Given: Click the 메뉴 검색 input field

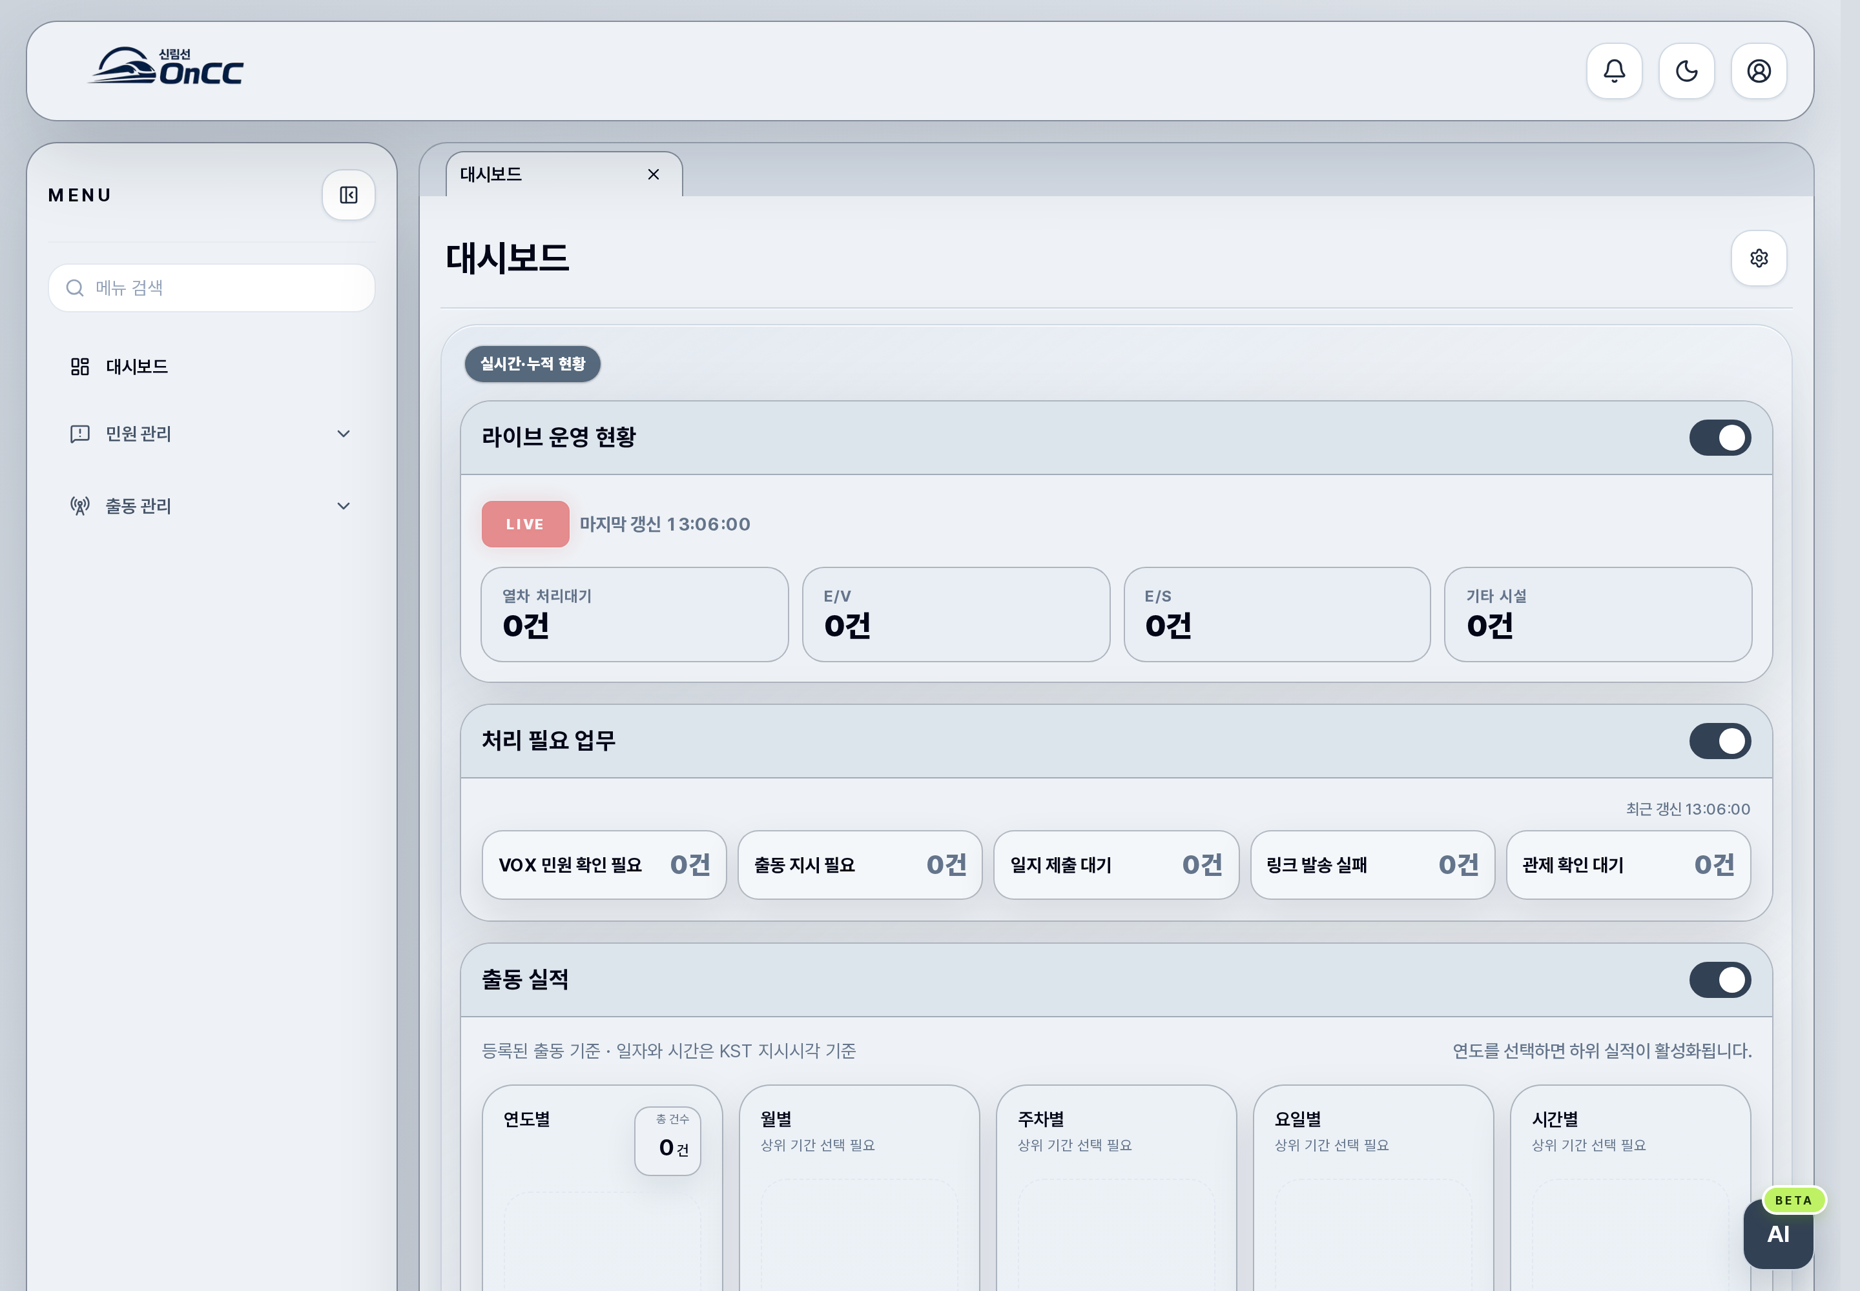Looking at the screenshot, I should click(211, 288).
